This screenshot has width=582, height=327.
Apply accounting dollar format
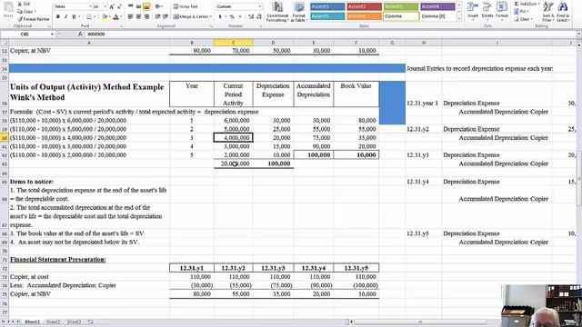220,16
